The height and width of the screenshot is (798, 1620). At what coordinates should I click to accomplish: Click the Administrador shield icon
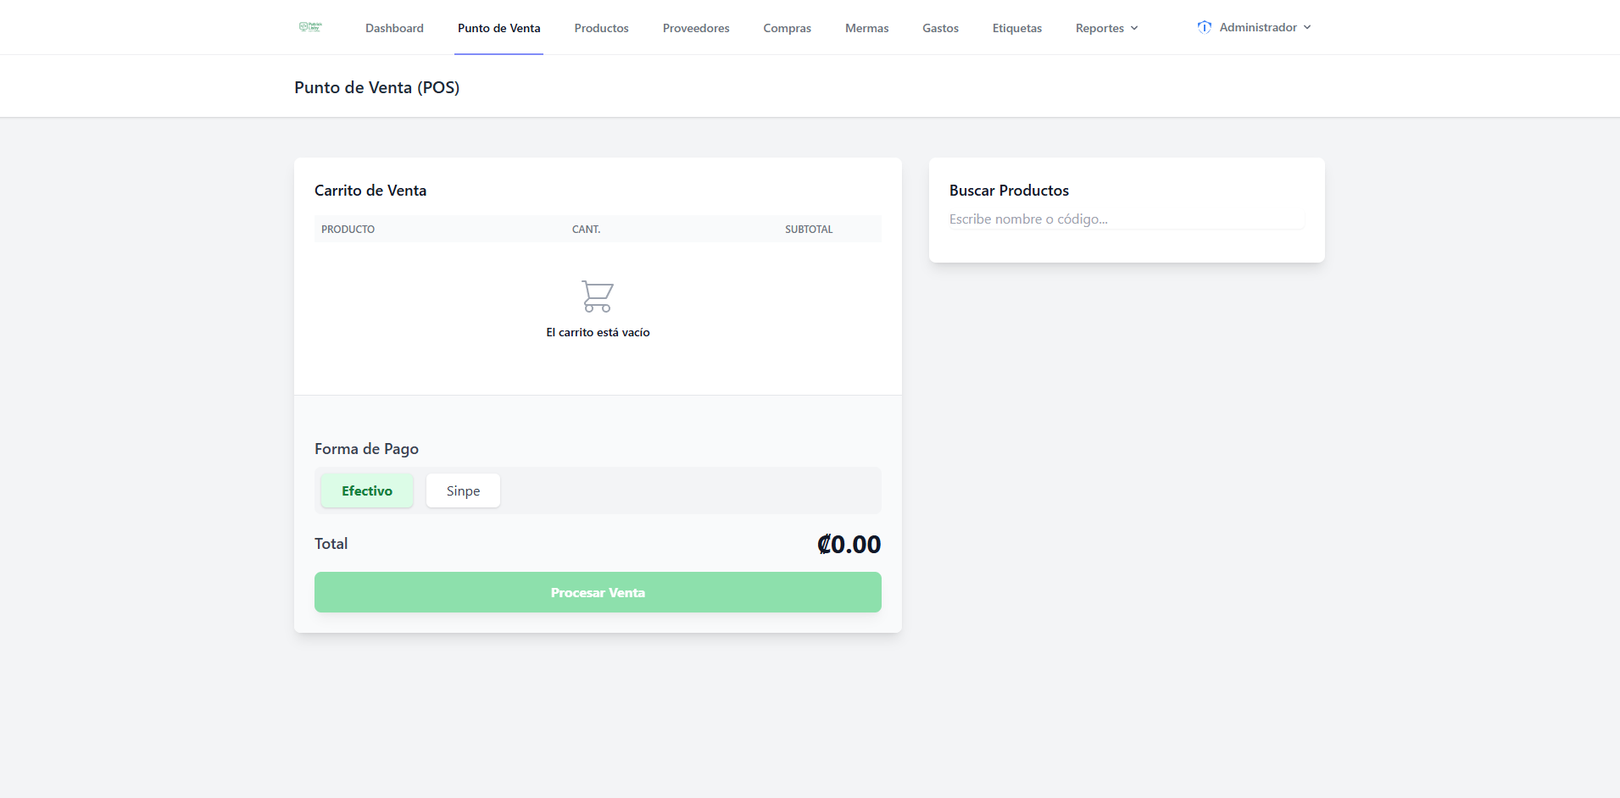click(x=1205, y=27)
